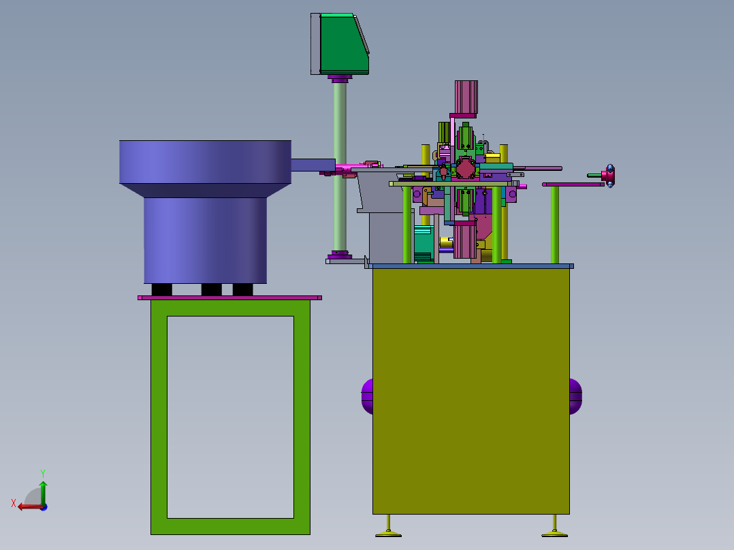Select the gray box beneath the chute
The image size is (734, 550).
[385, 238]
